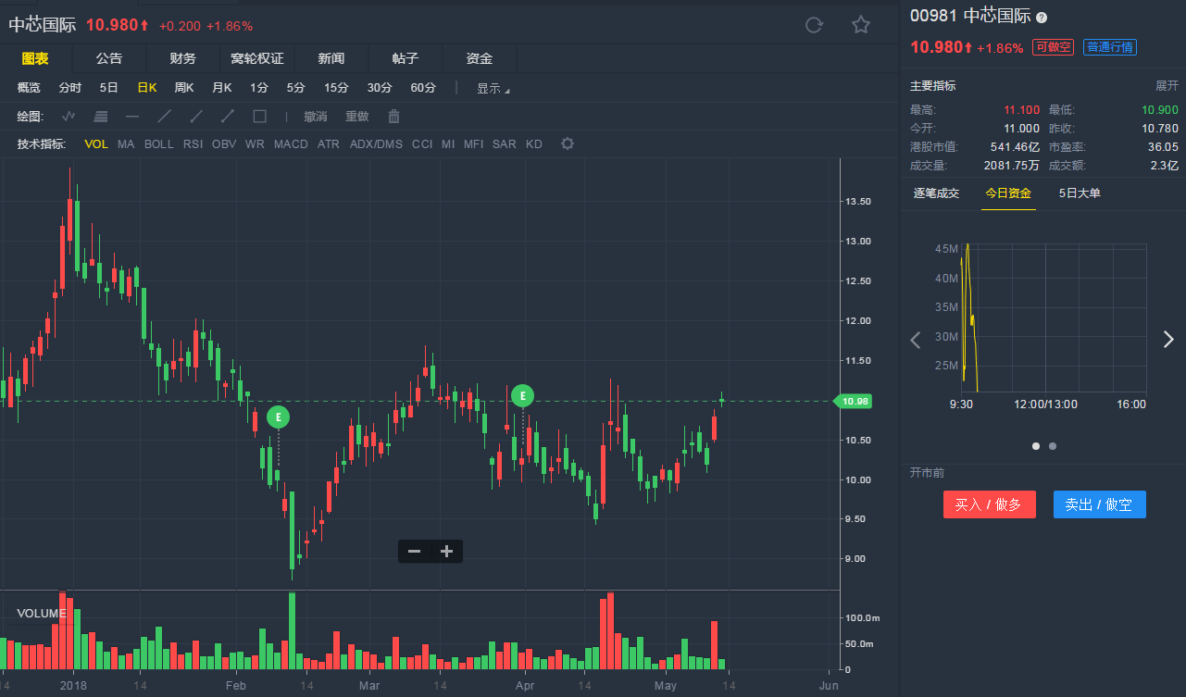Click the 卖出 / 做空 button
Image resolution: width=1186 pixels, height=697 pixels.
coord(1099,504)
